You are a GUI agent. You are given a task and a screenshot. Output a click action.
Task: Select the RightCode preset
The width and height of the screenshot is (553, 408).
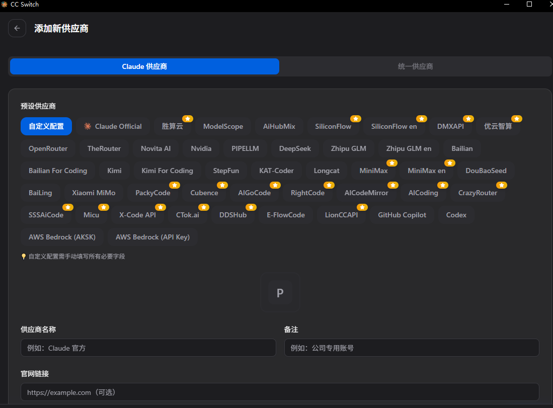point(307,193)
